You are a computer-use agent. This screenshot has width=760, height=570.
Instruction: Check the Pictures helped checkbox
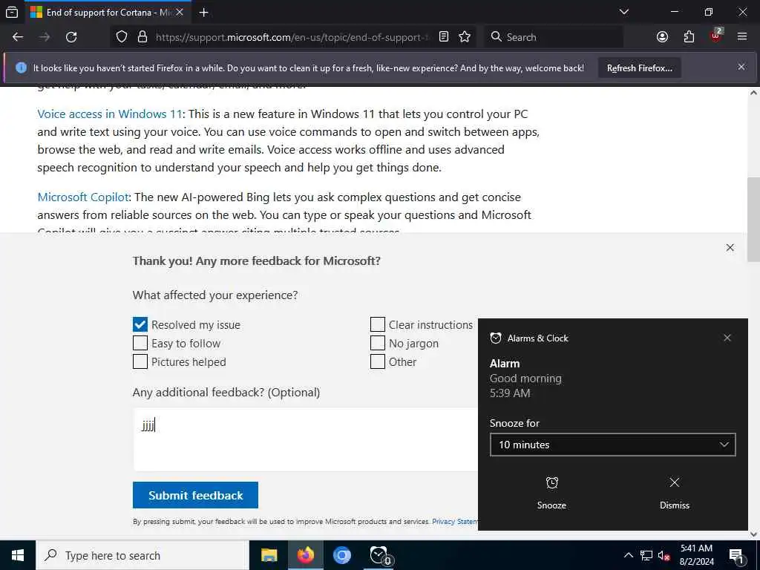(x=140, y=361)
